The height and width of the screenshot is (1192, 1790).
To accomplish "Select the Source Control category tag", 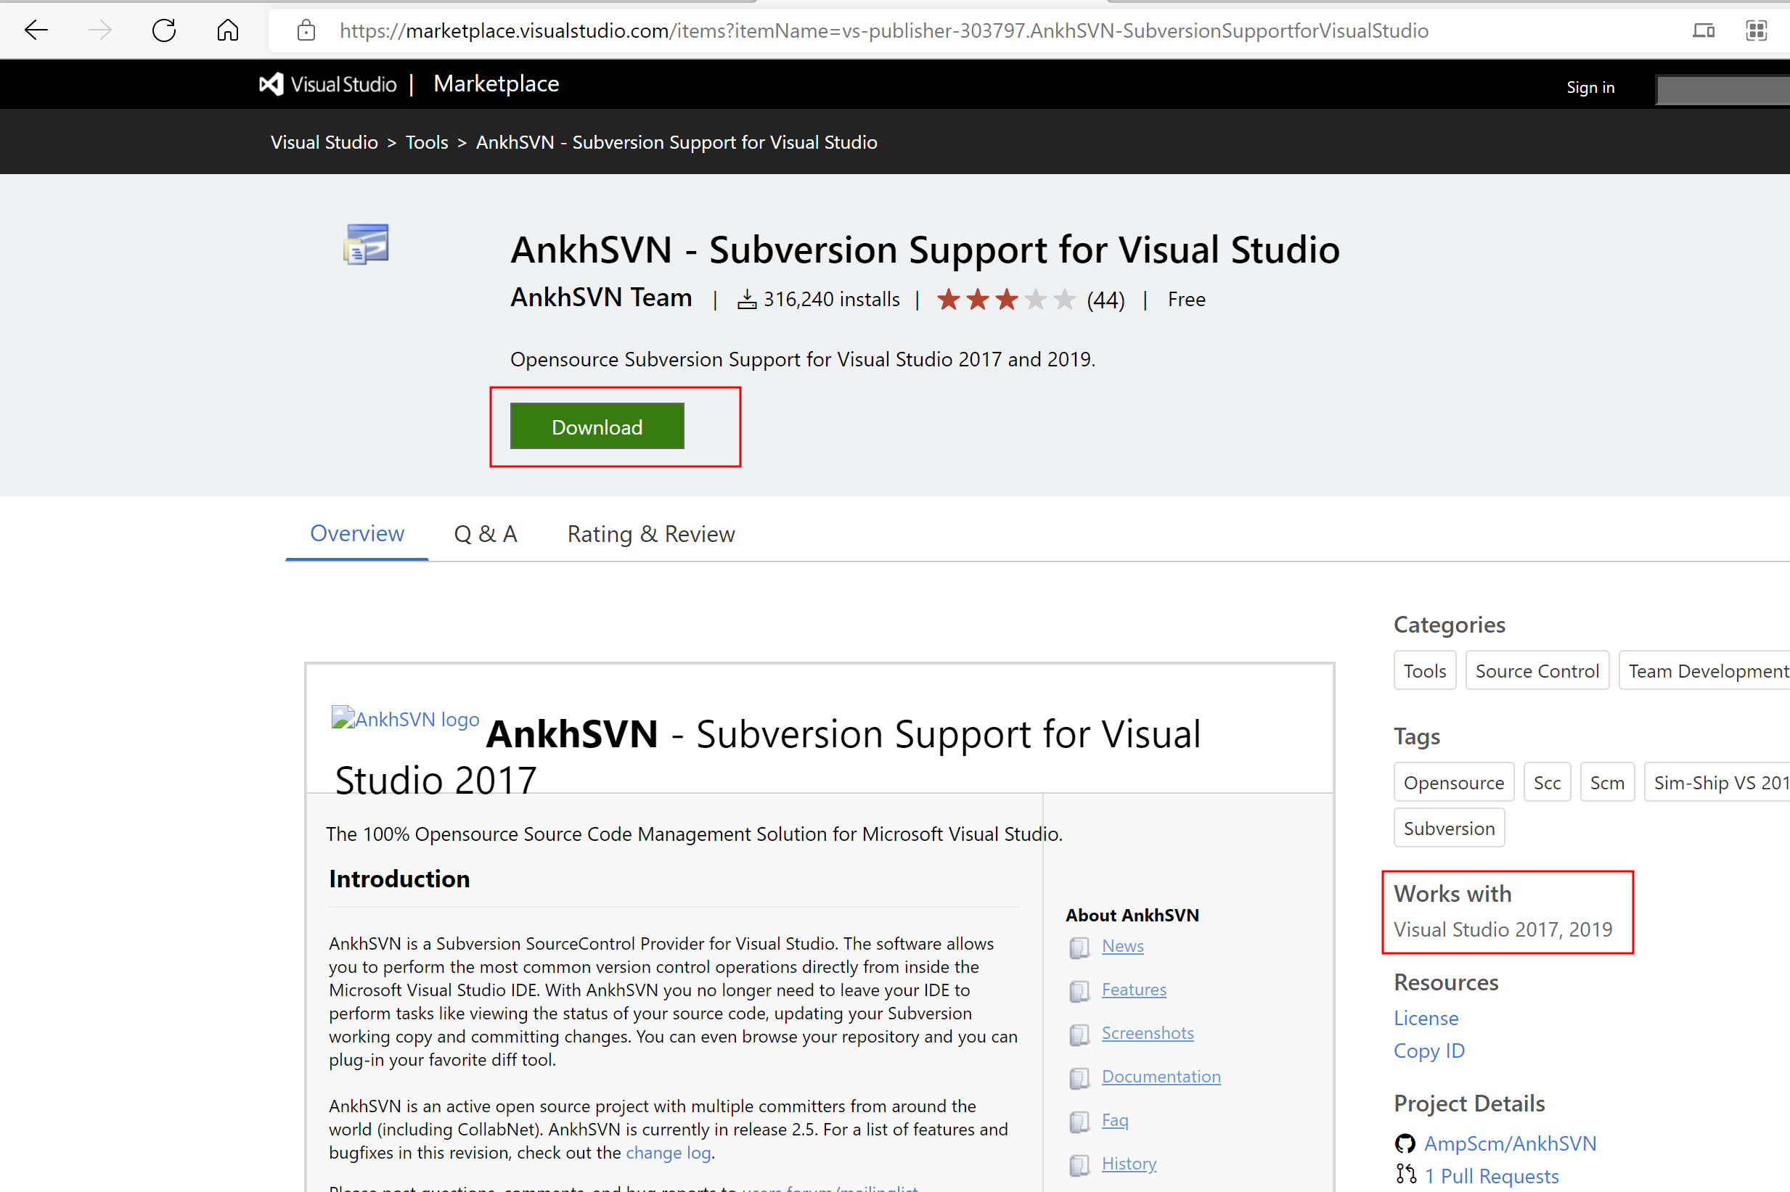I will 1536,670.
